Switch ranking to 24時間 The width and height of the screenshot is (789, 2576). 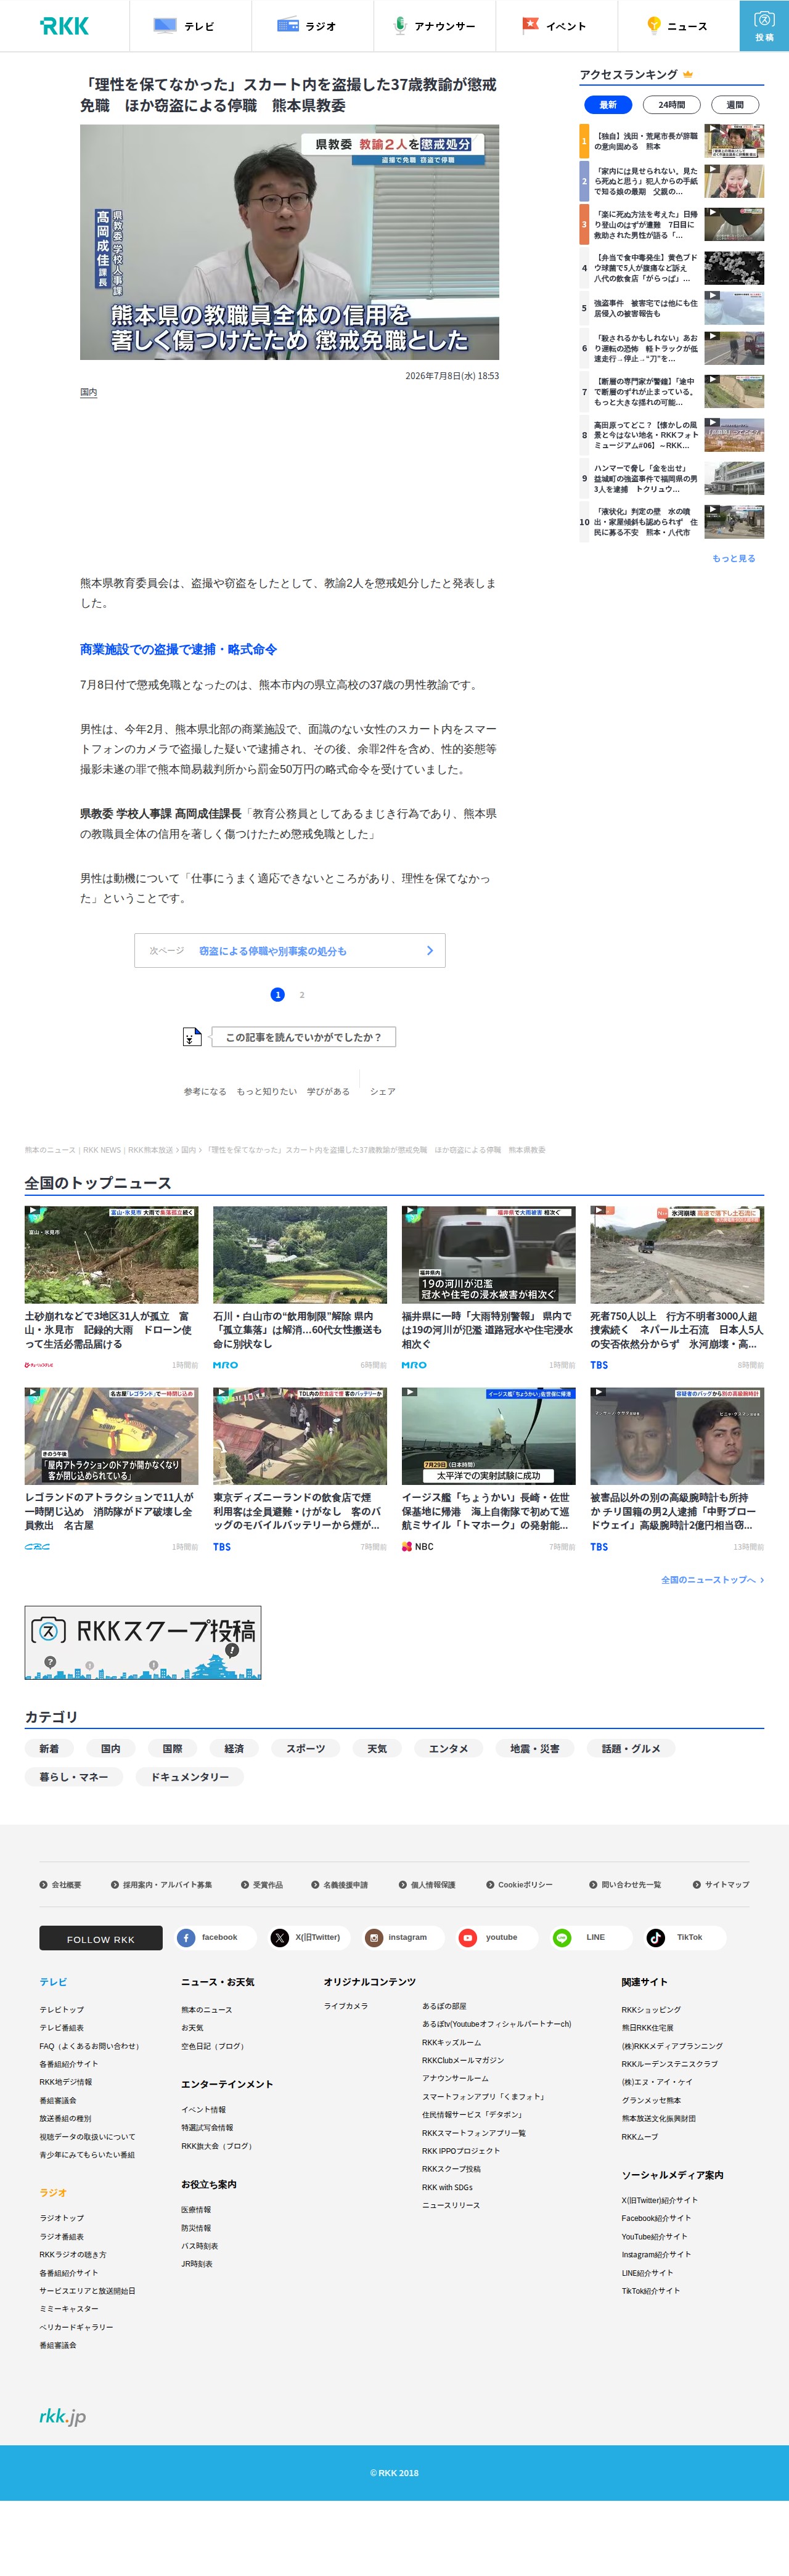tap(671, 105)
